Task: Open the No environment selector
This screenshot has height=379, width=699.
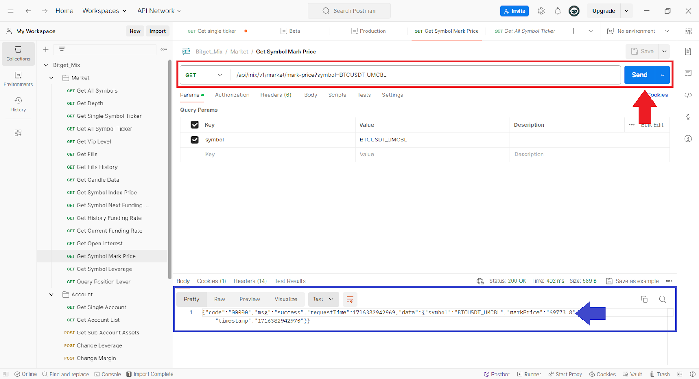Action: click(x=638, y=31)
